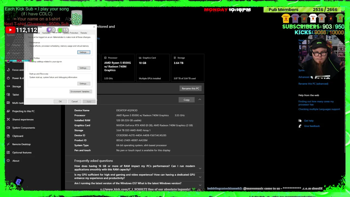Open the About settings page
This screenshot has width=350, height=197.
(16, 161)
